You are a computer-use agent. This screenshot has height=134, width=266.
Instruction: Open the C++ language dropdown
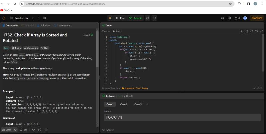pyautogui.click(x=105, y=31)
